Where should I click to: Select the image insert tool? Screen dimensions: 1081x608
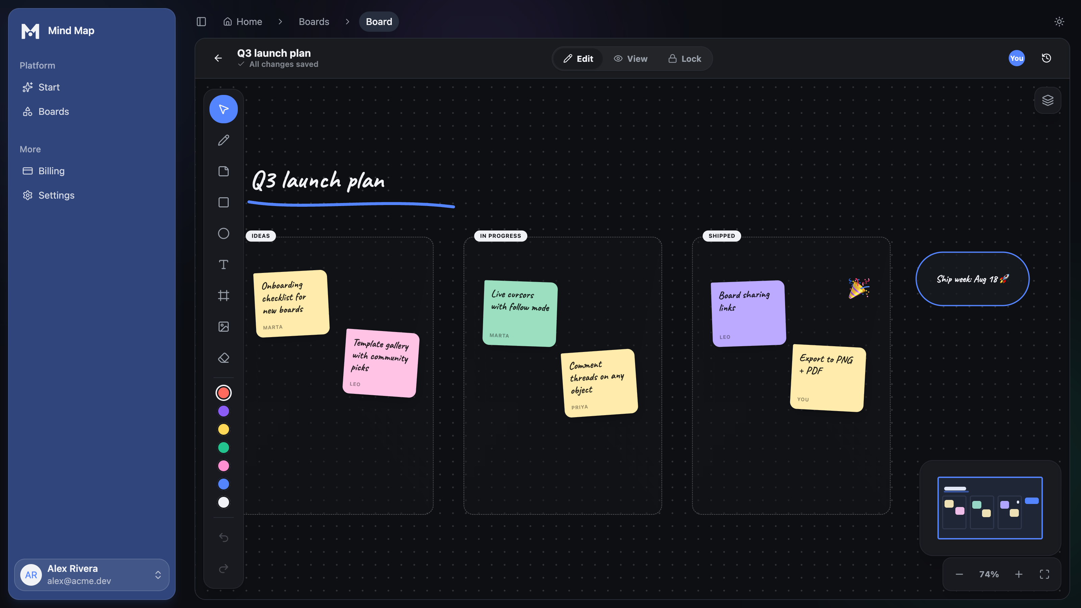223,326
